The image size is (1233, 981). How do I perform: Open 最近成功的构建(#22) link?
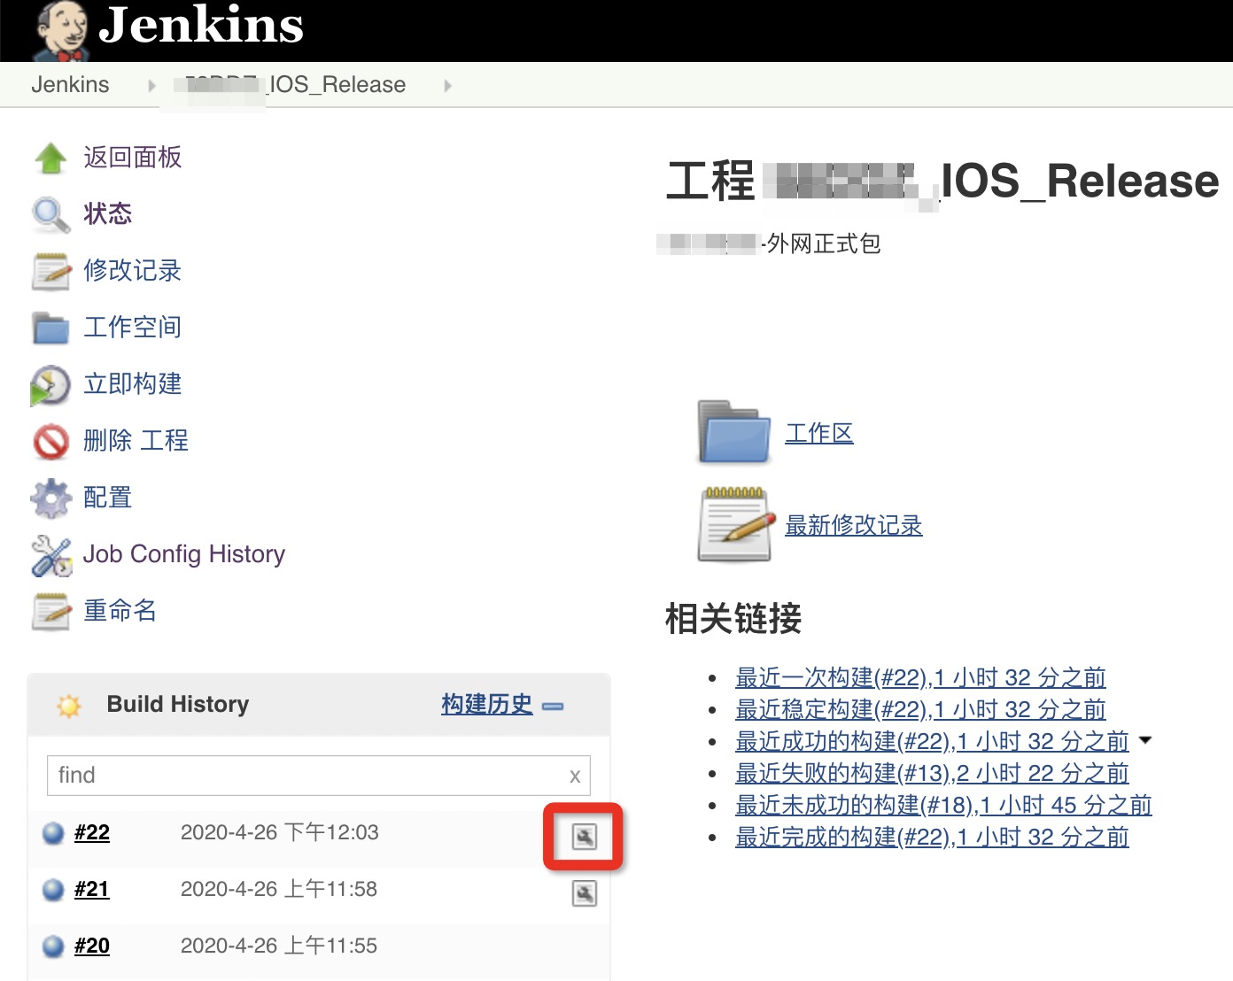point(933,742)
